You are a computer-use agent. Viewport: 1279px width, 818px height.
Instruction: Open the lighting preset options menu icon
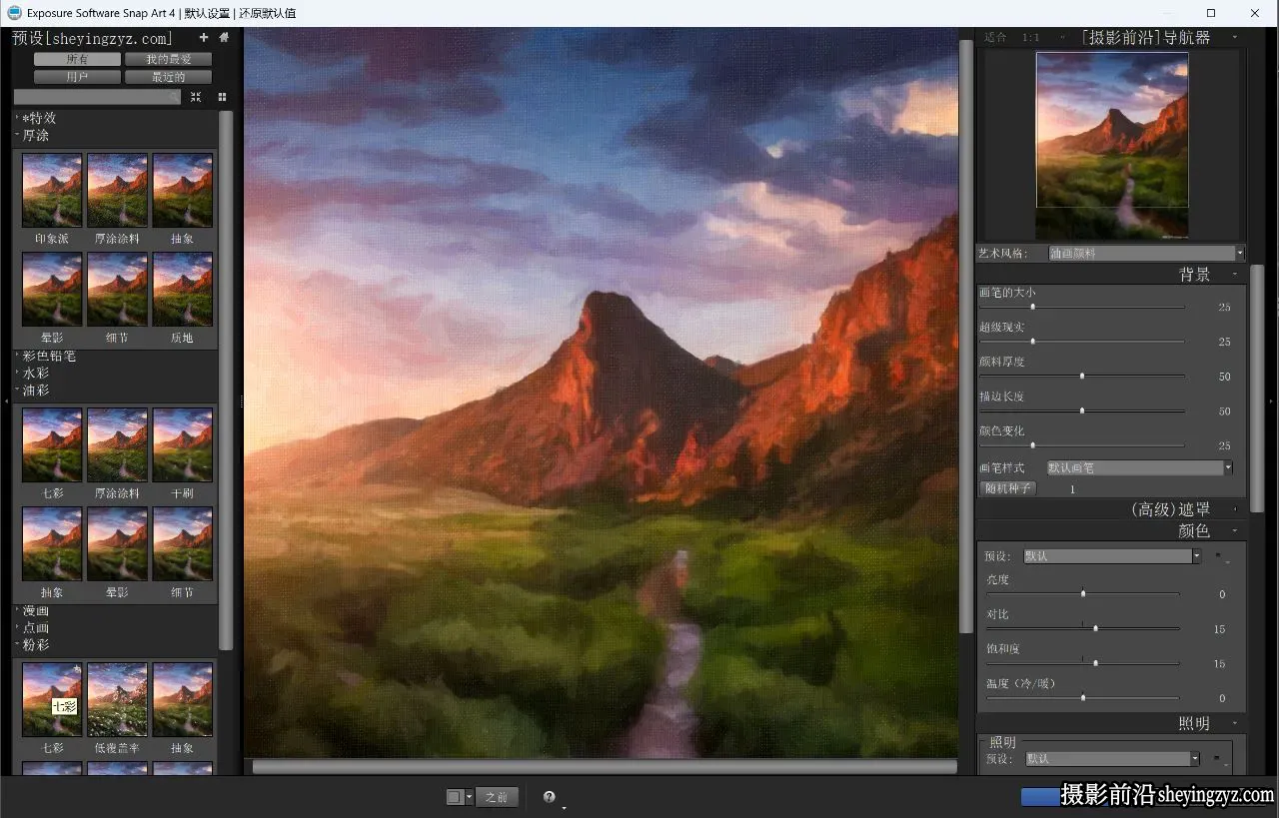(x=1220, y=759)
